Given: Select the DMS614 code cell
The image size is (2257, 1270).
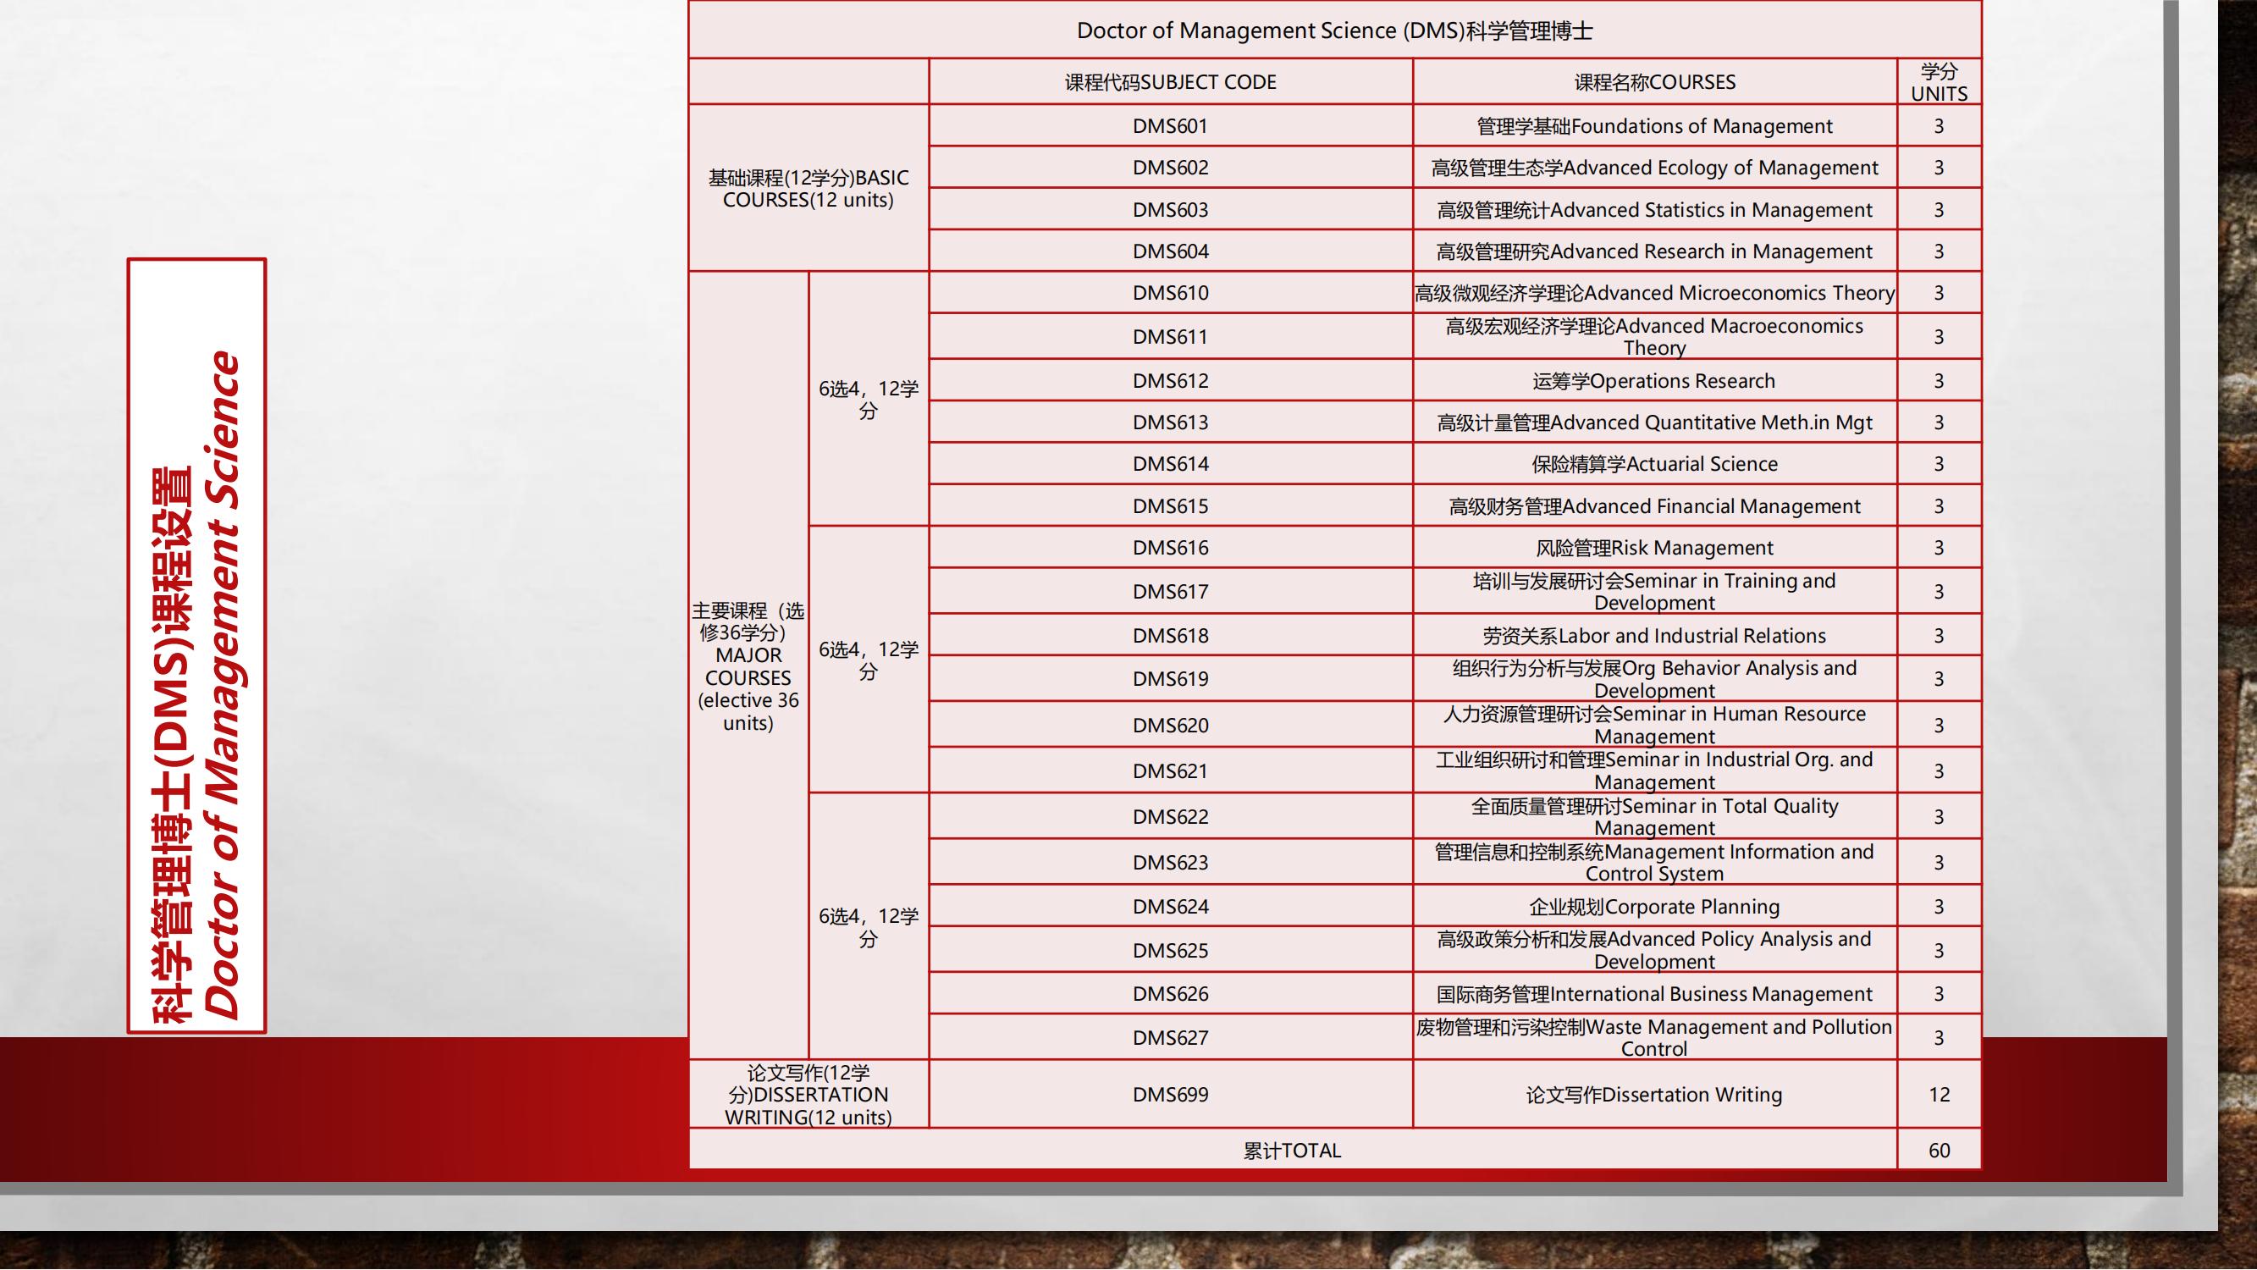Looking at the screenshot, I should click(x=1171, y=464).
